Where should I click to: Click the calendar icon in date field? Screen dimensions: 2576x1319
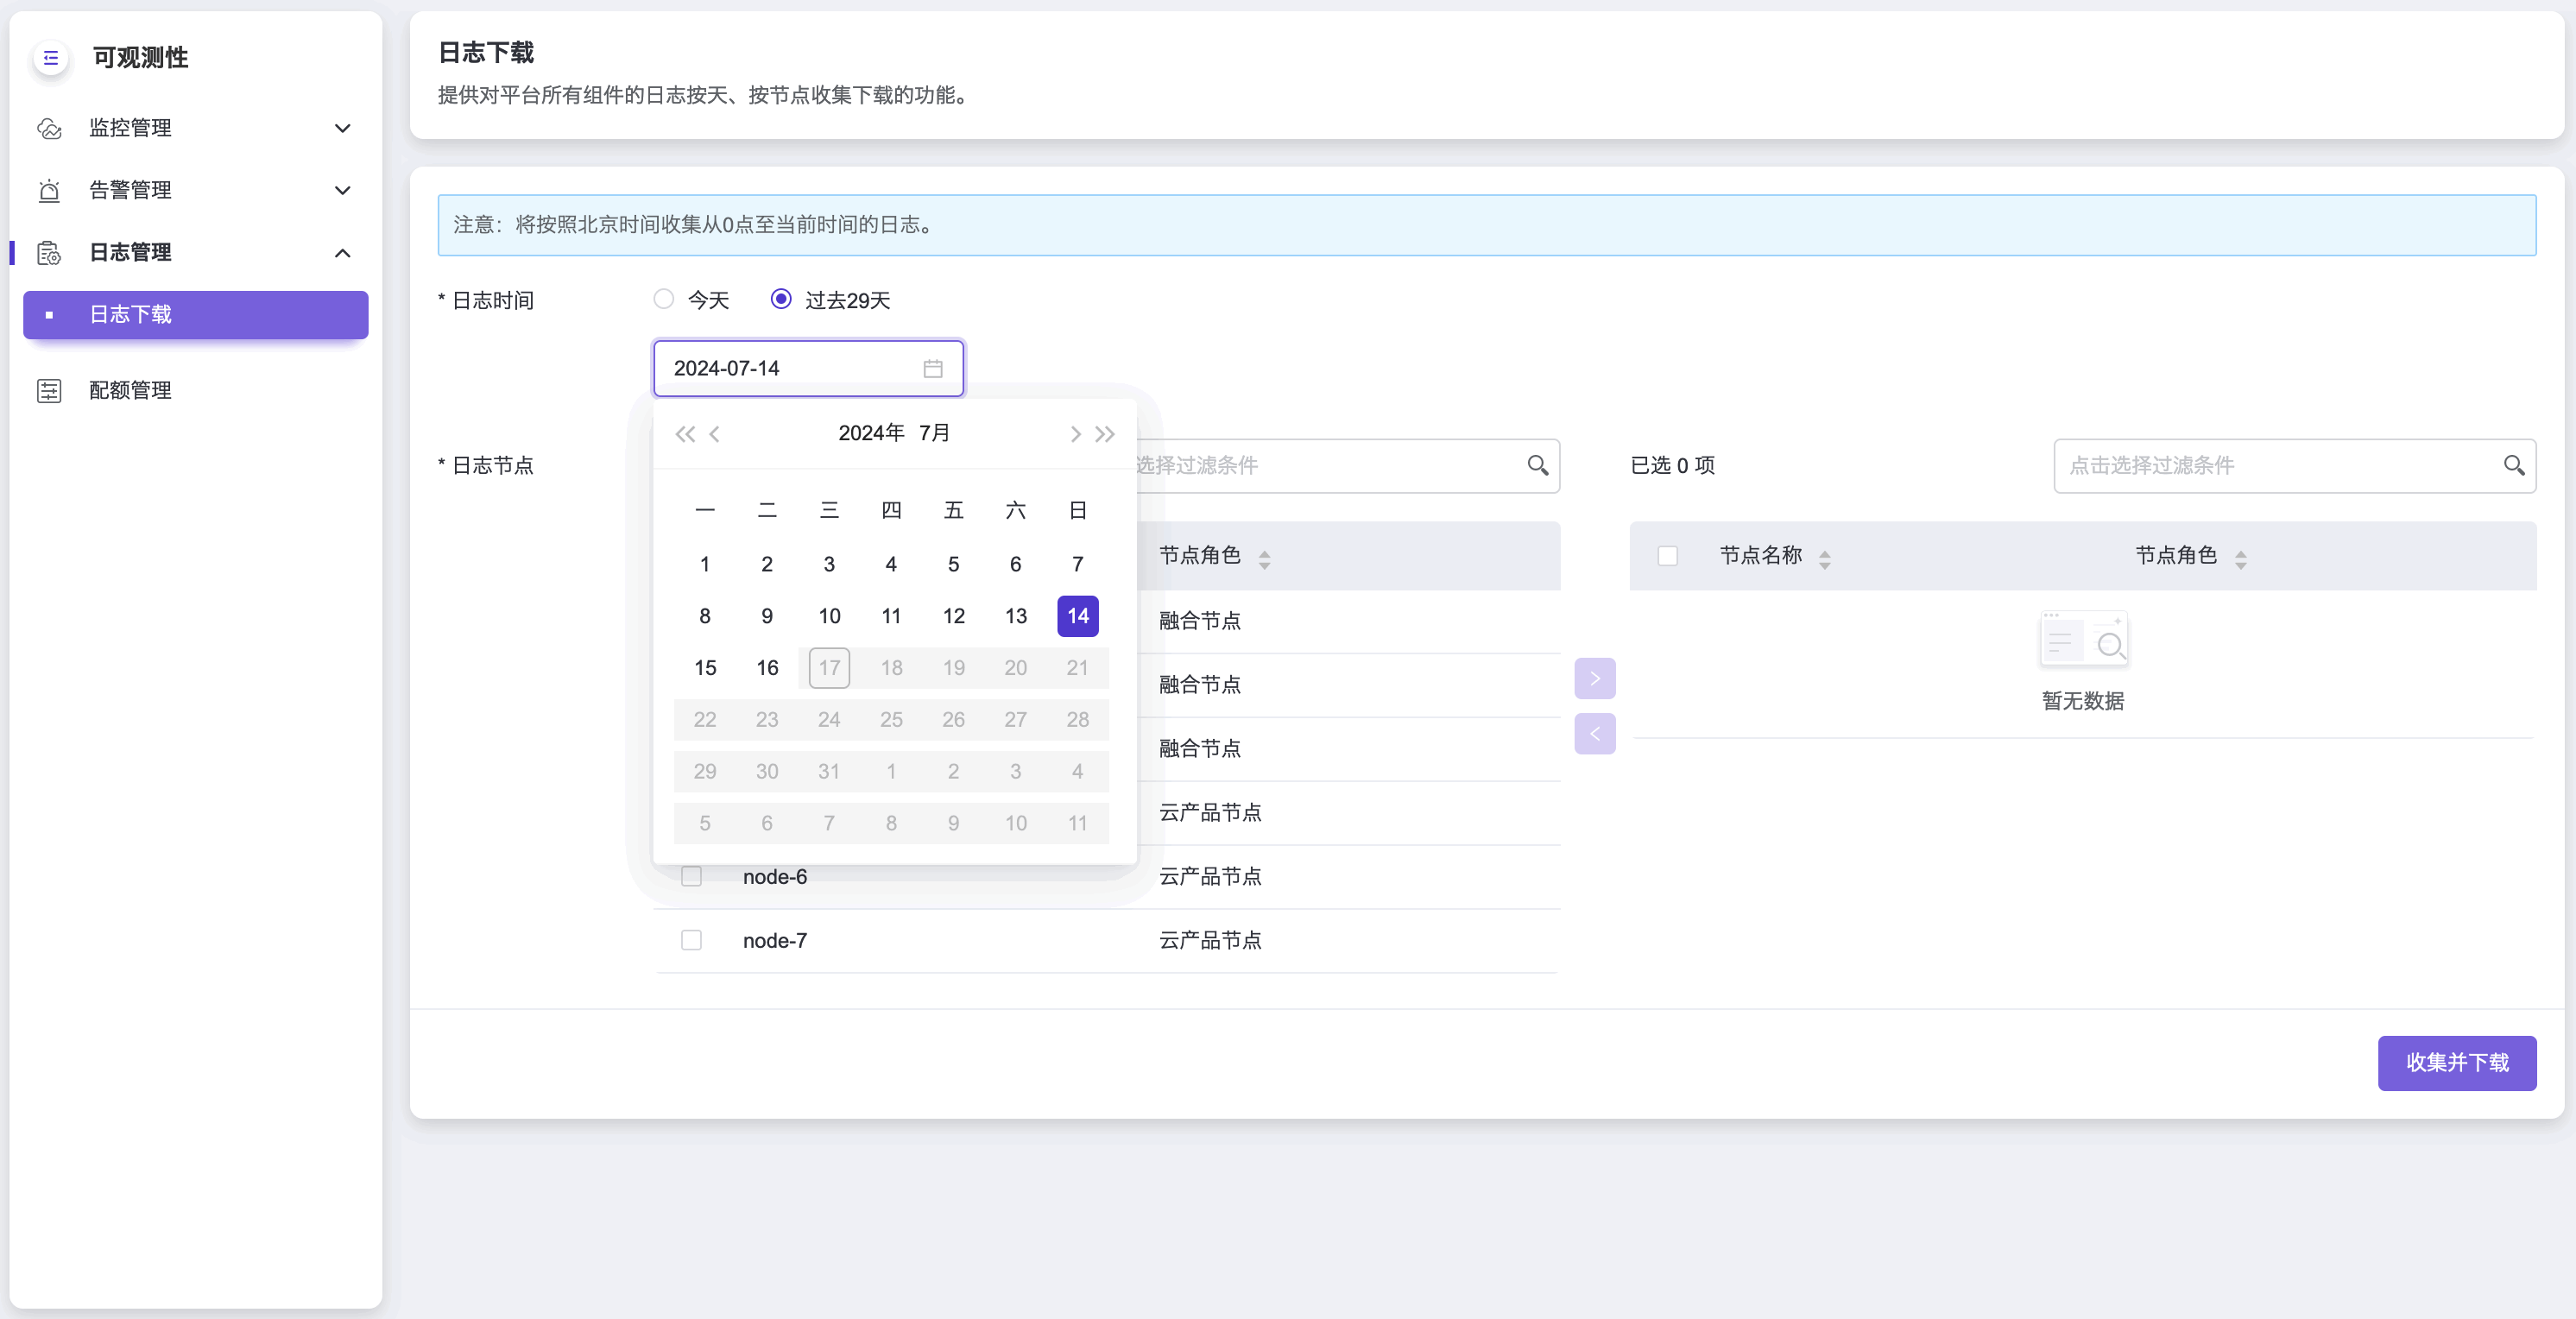932,368
